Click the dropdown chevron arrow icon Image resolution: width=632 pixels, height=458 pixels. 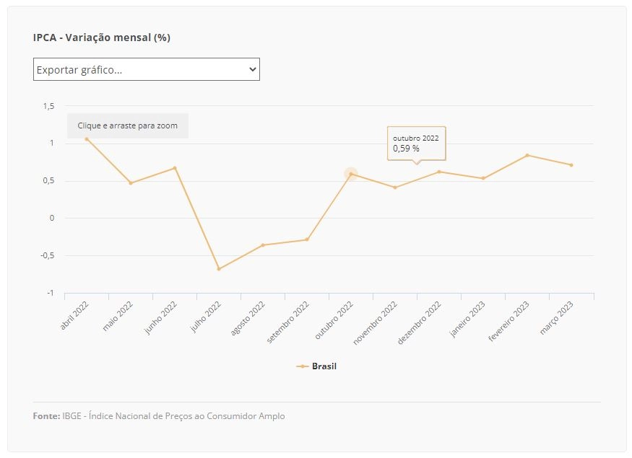click(253, 69)
